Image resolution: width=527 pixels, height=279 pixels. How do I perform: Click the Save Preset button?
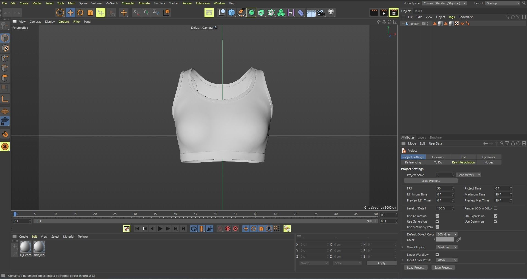pos(443,268)
